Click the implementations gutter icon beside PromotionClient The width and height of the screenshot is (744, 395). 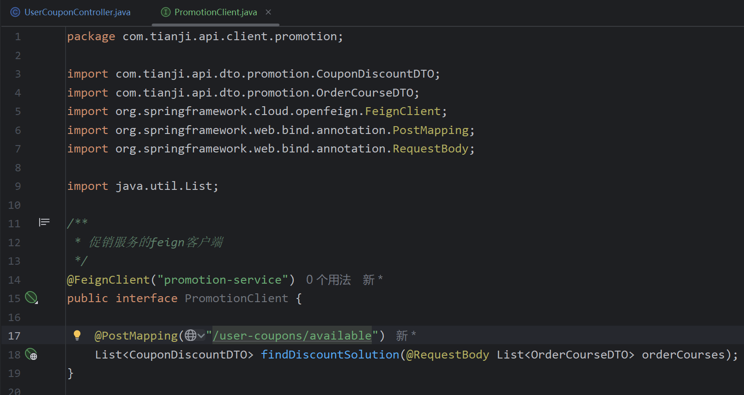(x=31, y=298)
